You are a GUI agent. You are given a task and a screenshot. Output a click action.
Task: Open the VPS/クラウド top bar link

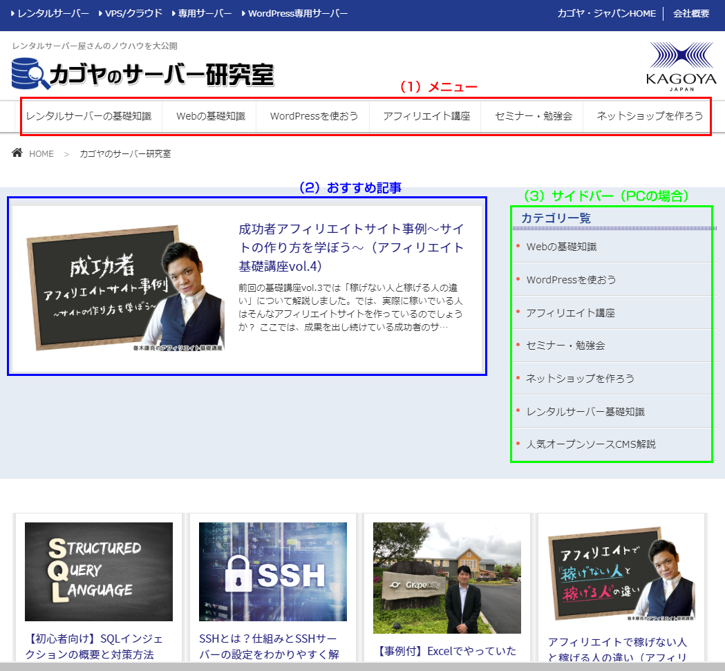click(133, 13)
